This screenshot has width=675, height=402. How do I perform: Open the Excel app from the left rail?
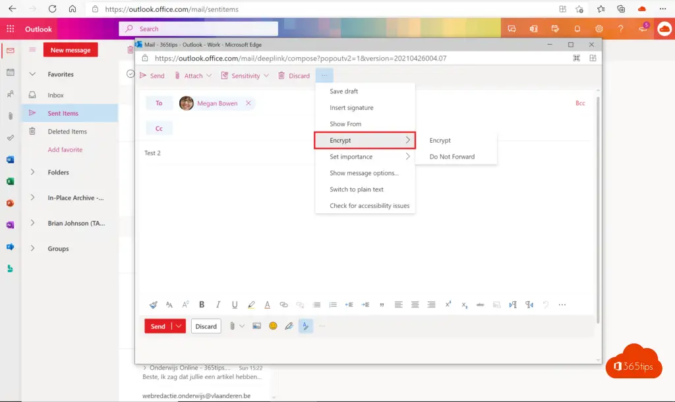10,181
